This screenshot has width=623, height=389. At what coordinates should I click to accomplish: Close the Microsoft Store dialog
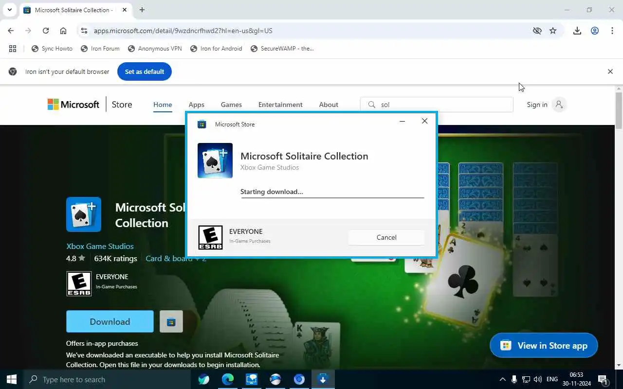click(x=424, y=121)
